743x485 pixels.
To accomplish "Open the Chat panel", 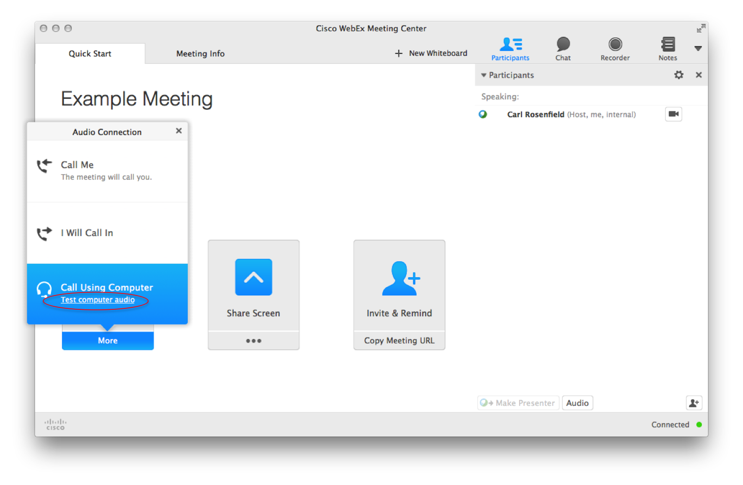I will pyautogui.click(x=563, y=49).
